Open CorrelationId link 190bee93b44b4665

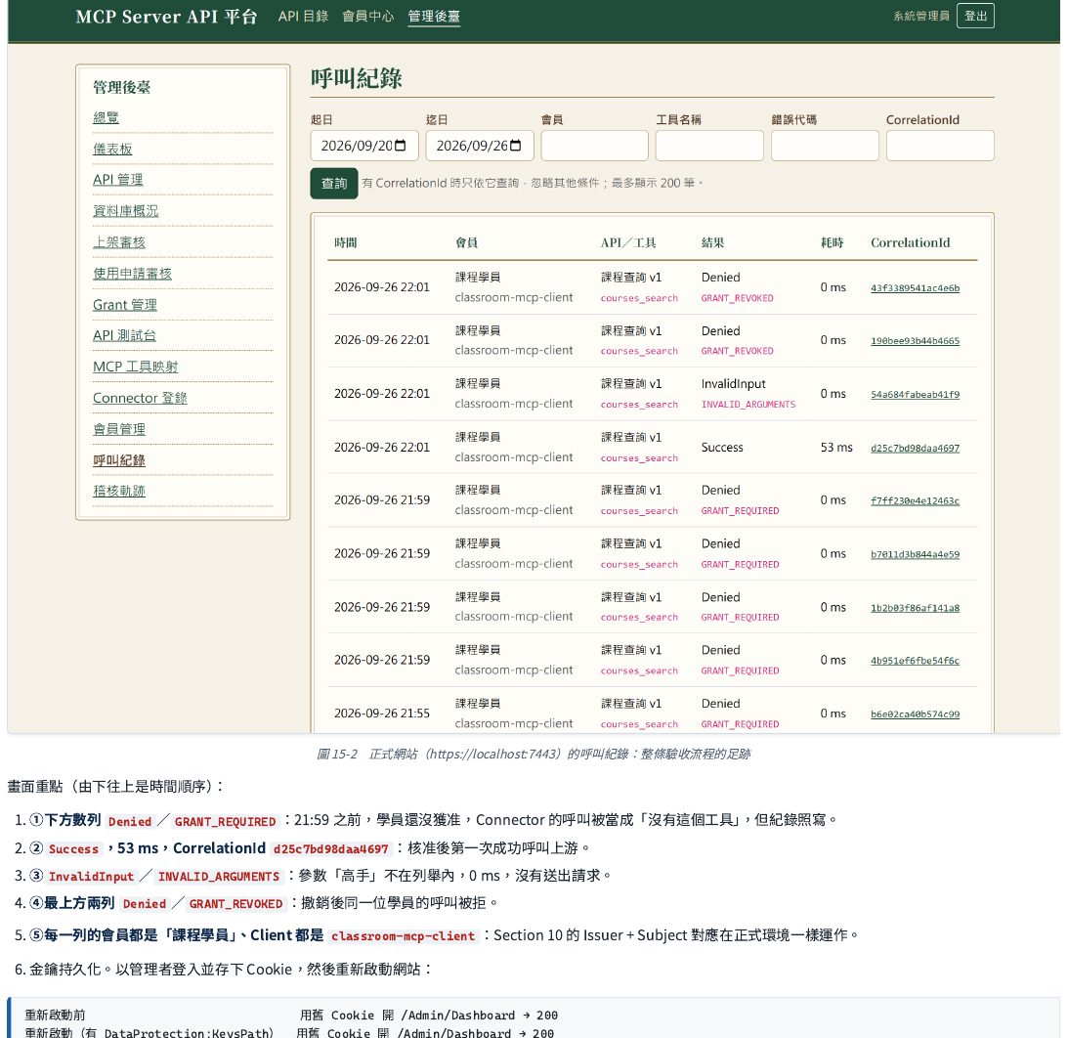click(x=915, y=341)
